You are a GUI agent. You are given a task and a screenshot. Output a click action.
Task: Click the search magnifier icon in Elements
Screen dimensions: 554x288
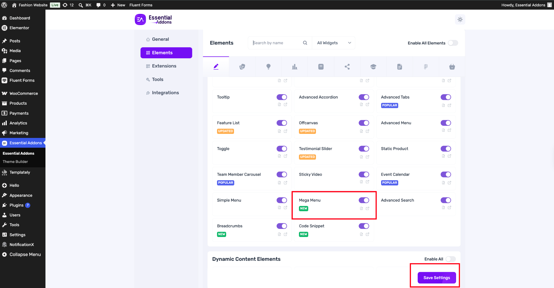(x=305, y=43)
